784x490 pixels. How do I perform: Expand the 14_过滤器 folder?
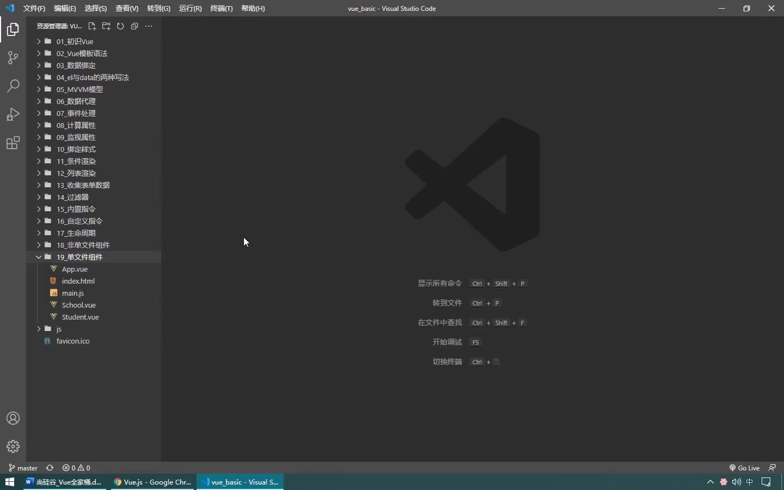point(94,197)
